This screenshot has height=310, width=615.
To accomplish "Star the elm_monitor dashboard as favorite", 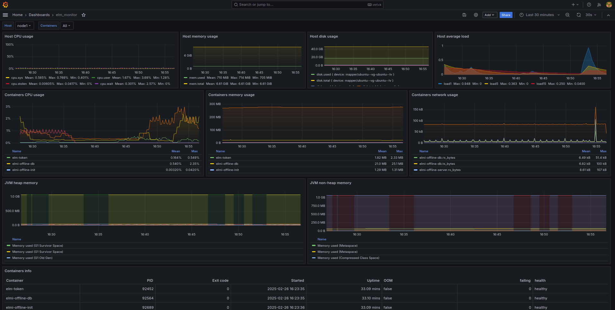I will pos(84,15).
